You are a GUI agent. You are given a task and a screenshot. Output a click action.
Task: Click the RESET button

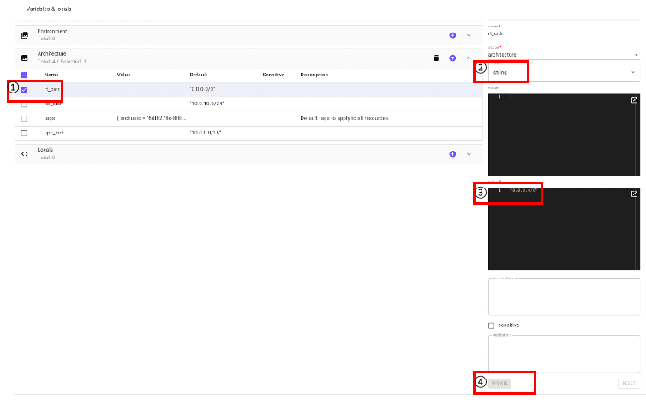[629, 383]
